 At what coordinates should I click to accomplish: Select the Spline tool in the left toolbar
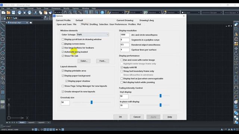[3, 63]
